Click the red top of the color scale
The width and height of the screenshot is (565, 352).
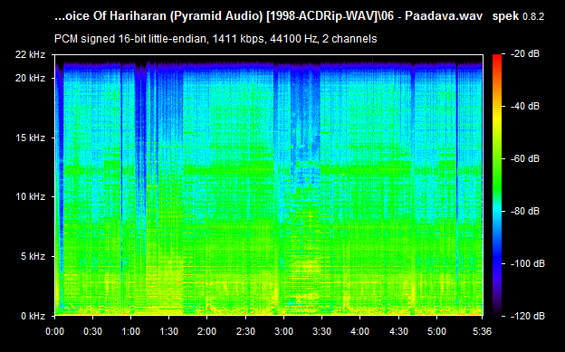[x=497, y=58]
